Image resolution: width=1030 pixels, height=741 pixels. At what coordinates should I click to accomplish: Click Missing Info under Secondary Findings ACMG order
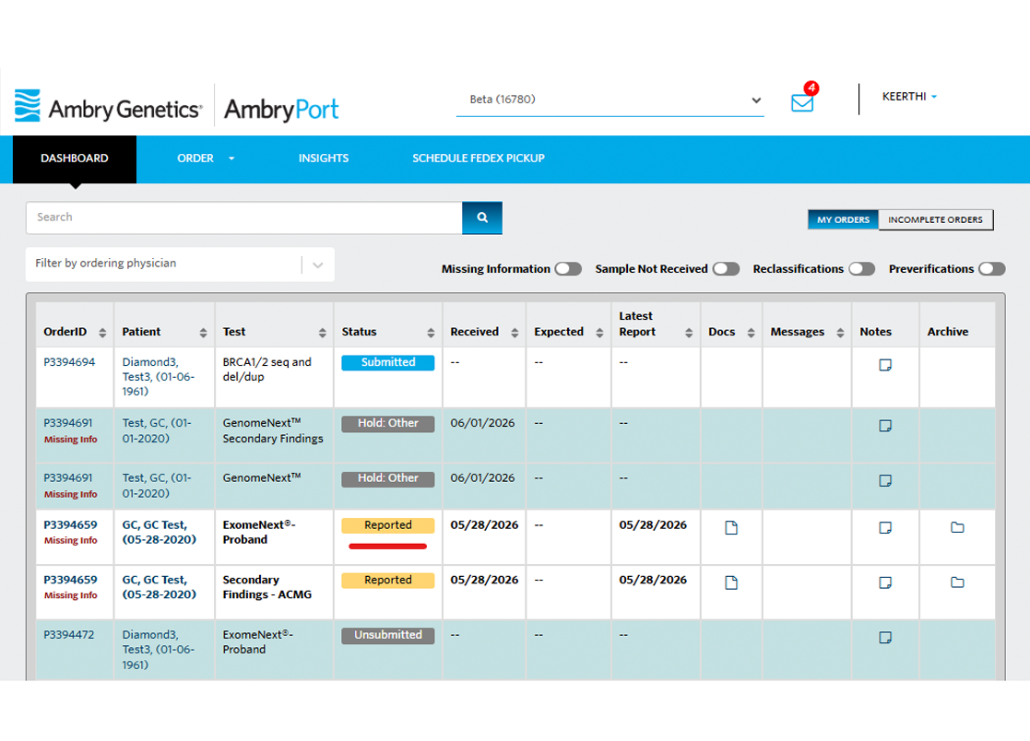pos(70,595)
